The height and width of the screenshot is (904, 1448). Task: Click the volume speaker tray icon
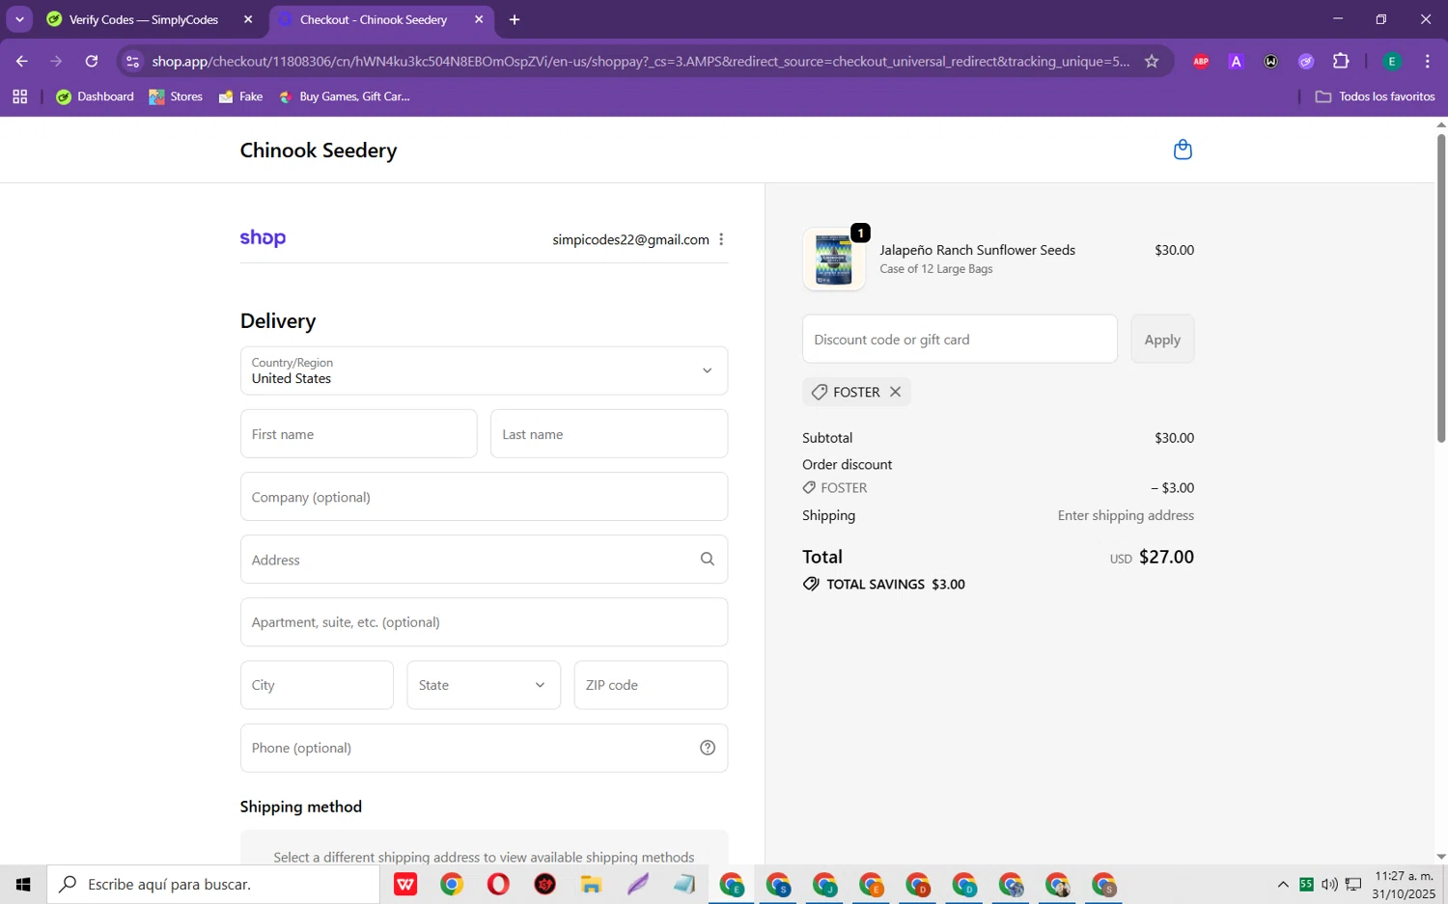(1329, 884)
